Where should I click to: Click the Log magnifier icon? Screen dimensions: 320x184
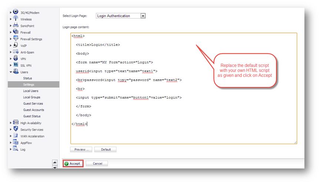click(16, 149)
